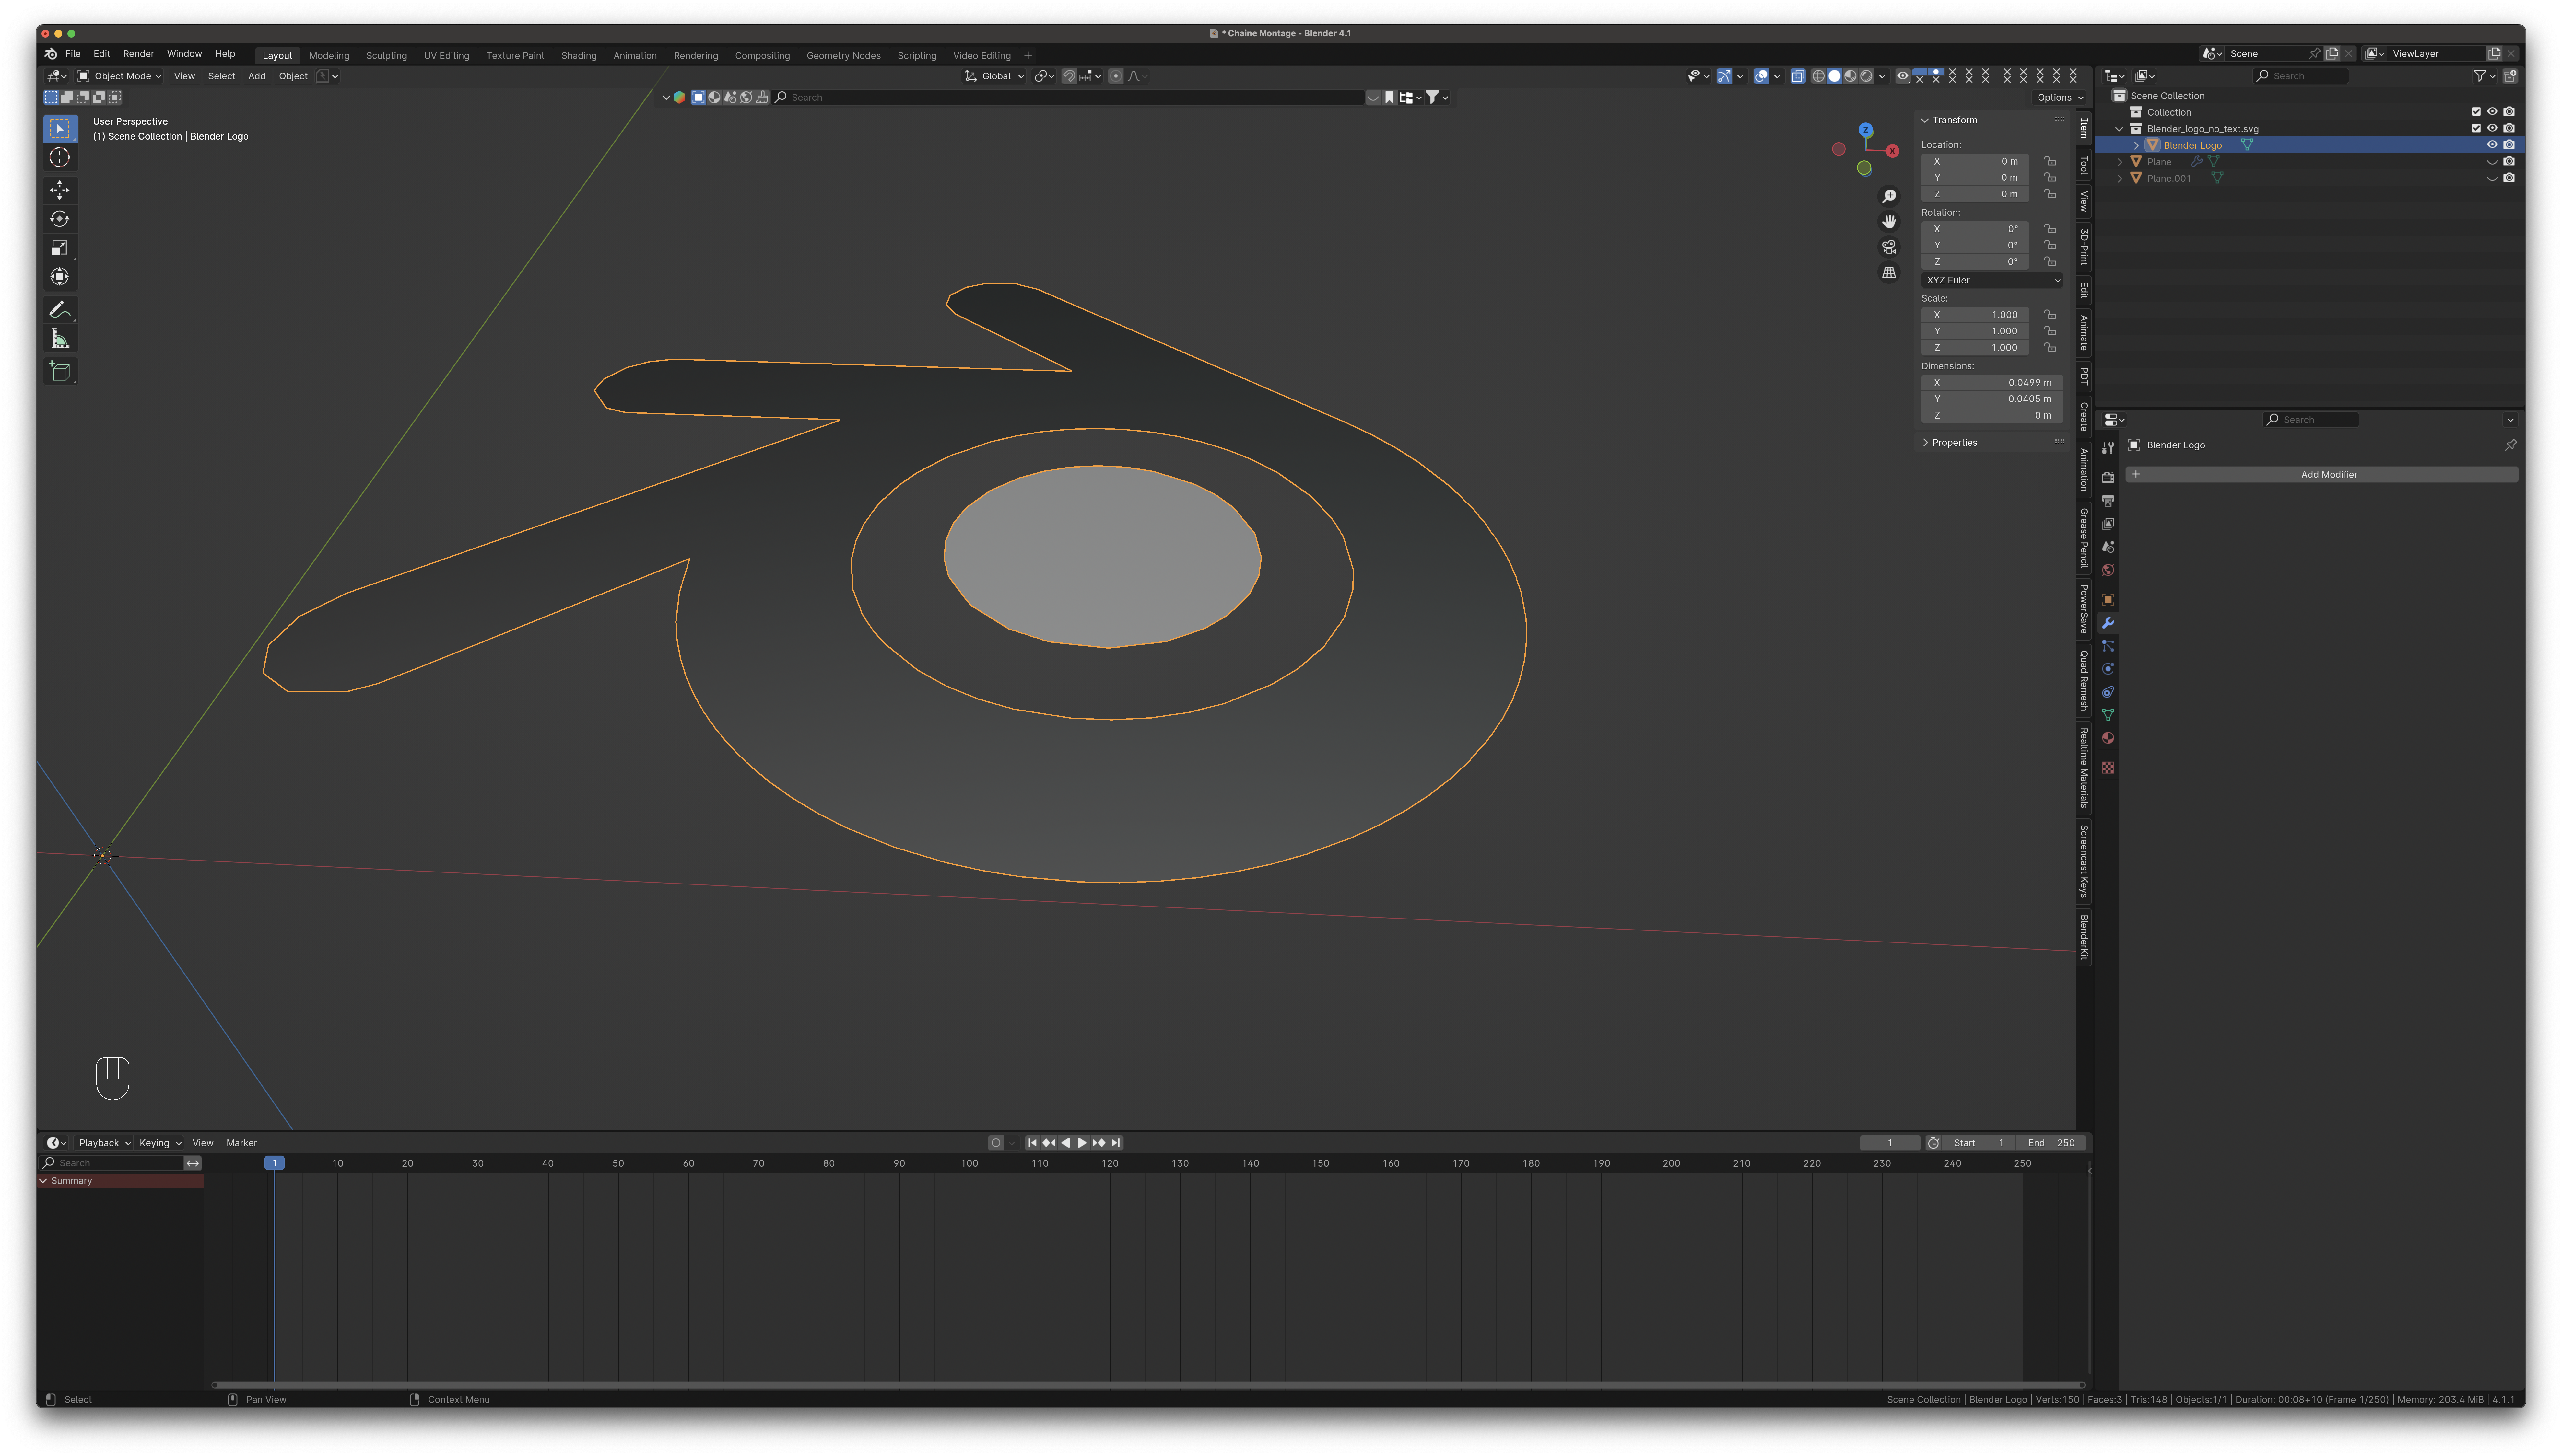Hide Blender Logo object with eye icon
Screen dimensions: 2562x1456
tap(2492, 145)
